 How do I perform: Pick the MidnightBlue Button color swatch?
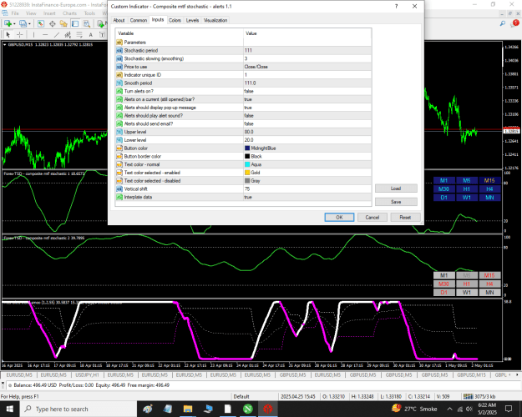pos(247,148)
